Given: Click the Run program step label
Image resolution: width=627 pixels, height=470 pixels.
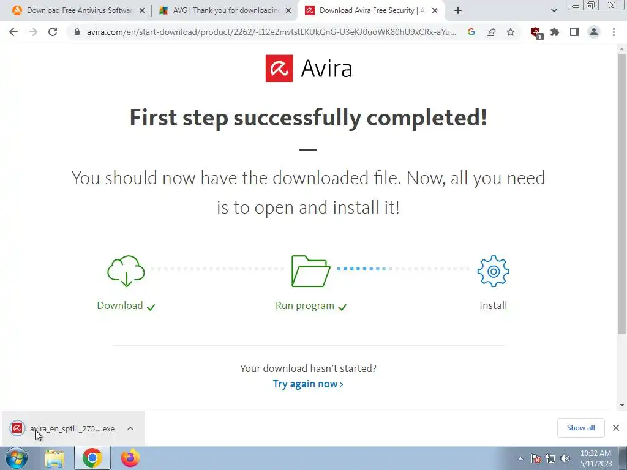Looking at the screenshot, I should (x=305, y=306).
